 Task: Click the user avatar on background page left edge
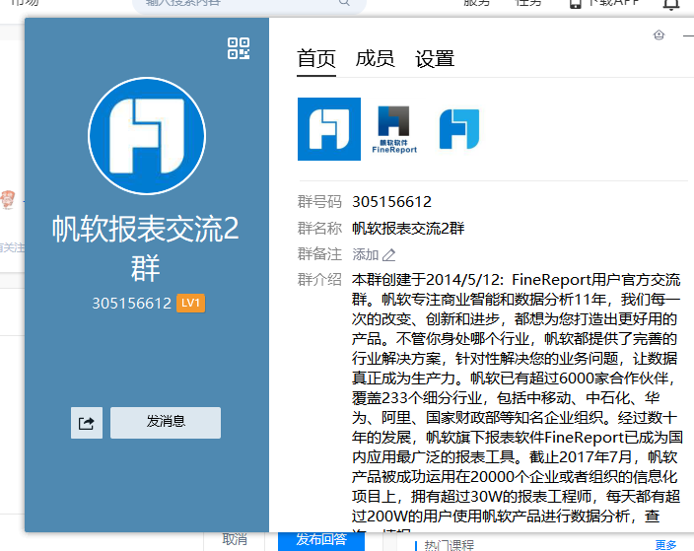[x=8, y=199]
